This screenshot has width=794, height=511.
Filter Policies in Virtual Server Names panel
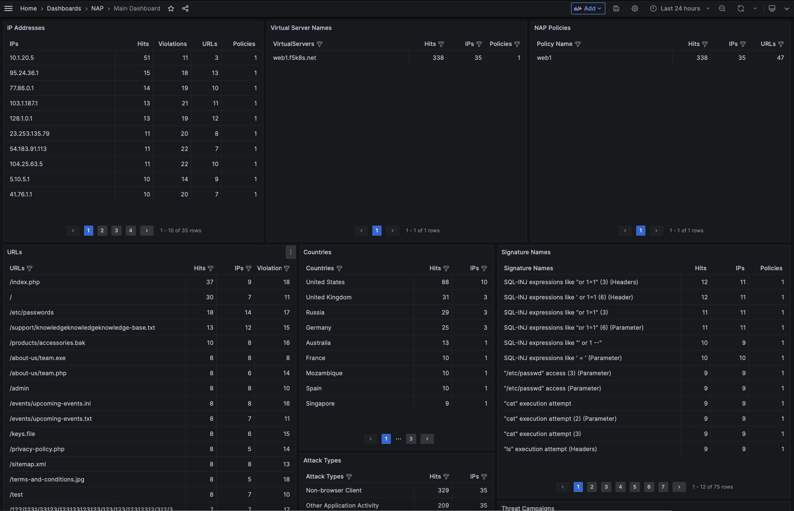click(517, 44)
